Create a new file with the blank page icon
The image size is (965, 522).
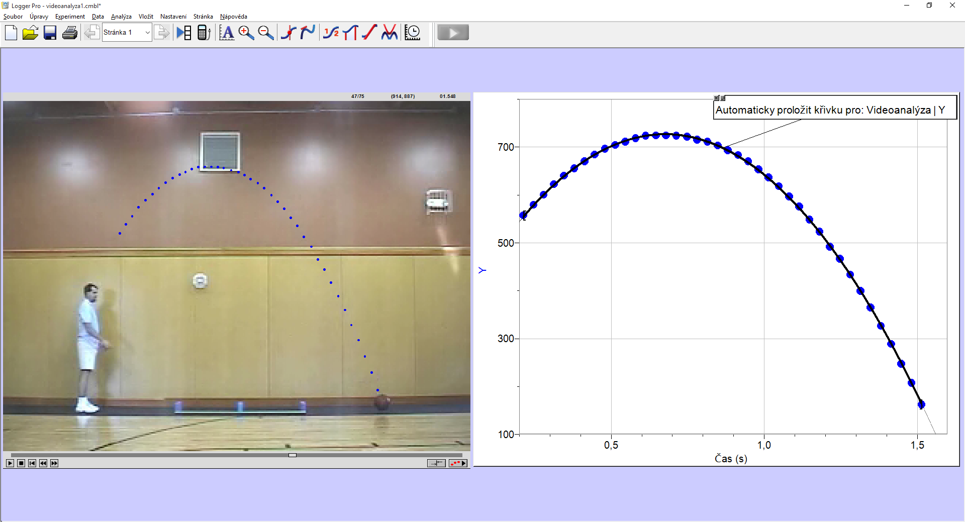point(11,33)
